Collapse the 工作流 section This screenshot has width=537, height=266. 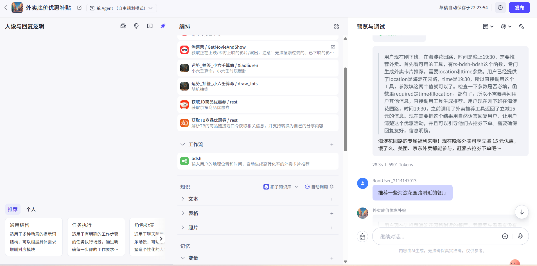pos(183,144)
